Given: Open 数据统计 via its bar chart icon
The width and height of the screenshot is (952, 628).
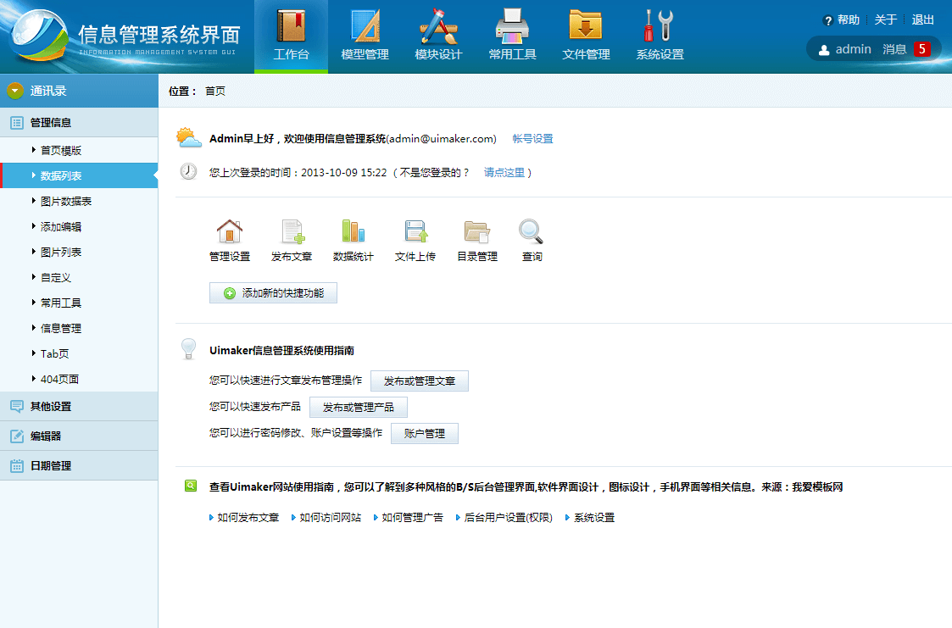Looking at the screenshot, I should [x=354, y=231].
